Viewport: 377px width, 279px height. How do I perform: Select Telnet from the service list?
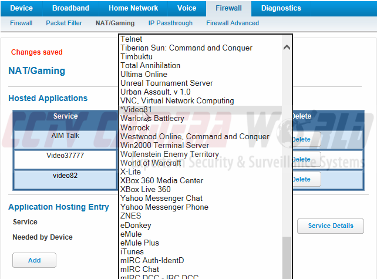131,39
